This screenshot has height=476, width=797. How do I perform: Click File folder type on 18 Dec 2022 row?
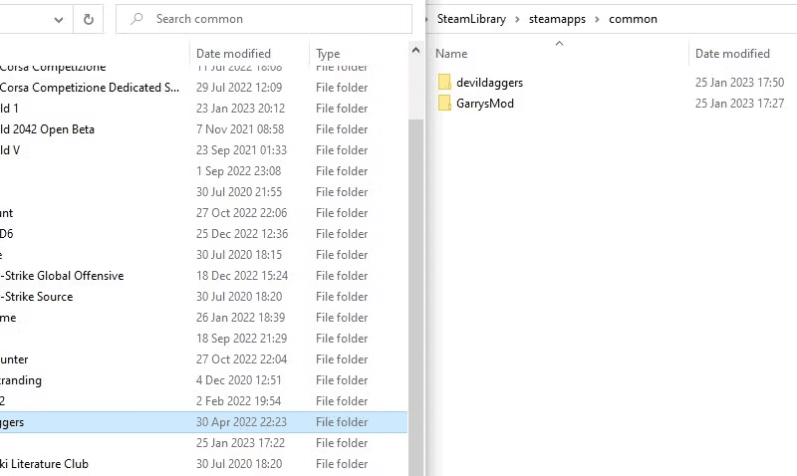(x=342, y=275)
